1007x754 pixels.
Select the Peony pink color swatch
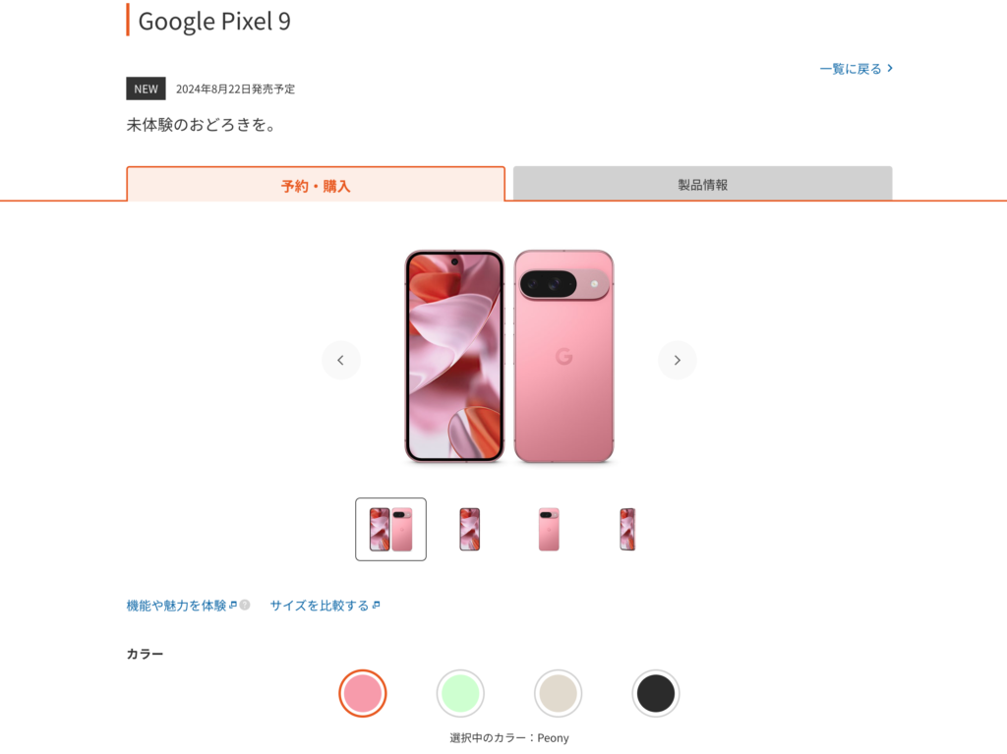tap(363, 694)
